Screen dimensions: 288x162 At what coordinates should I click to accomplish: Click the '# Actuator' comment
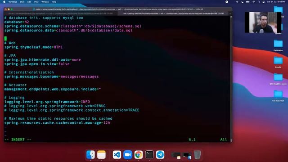click(15, 85)
